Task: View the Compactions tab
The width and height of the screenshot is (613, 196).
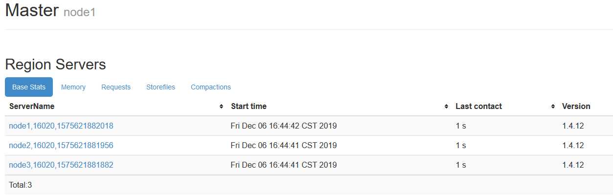Action: (x=211, y=87)
